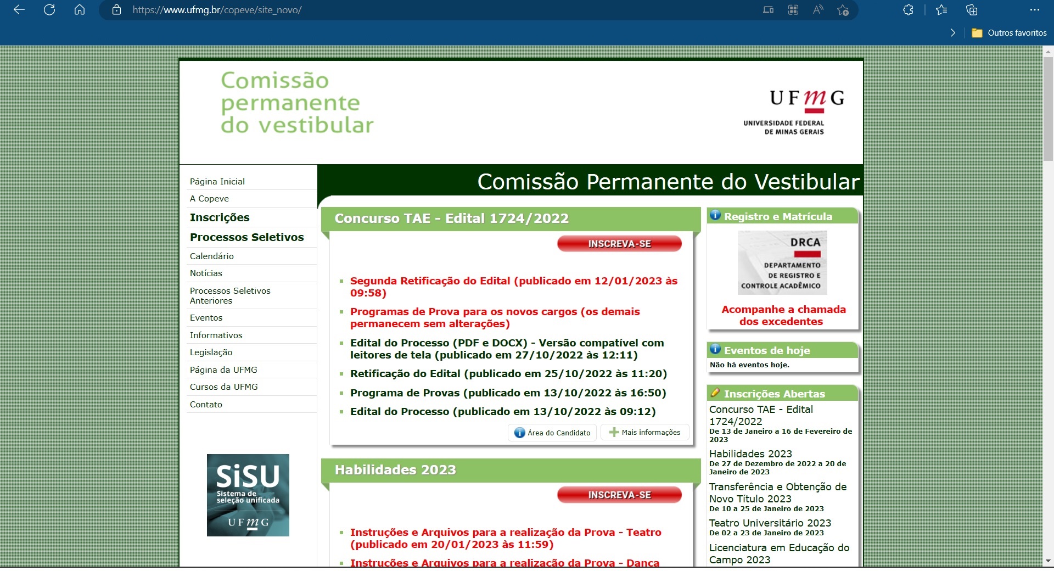Open Processos Seletivos Anteriores
Viewport: 1054px width, 571px height.
230,296
